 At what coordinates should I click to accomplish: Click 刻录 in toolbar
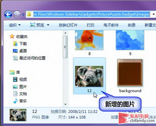point(132,25)
